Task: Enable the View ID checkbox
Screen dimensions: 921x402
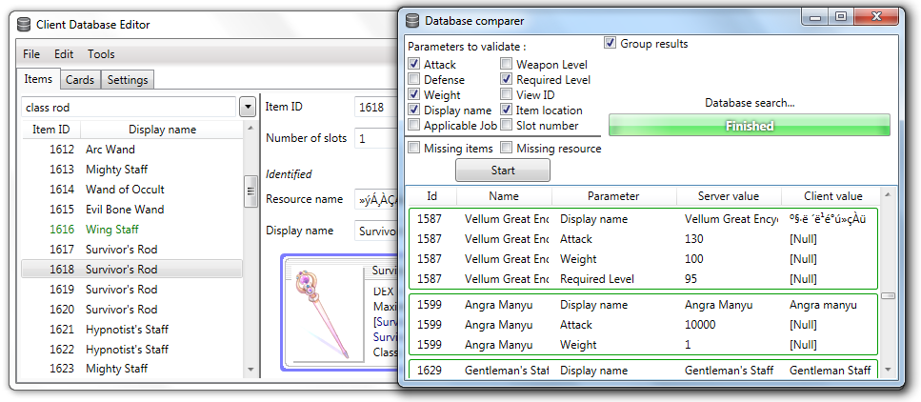Action: pyautogui.click(x=507, y=94)
